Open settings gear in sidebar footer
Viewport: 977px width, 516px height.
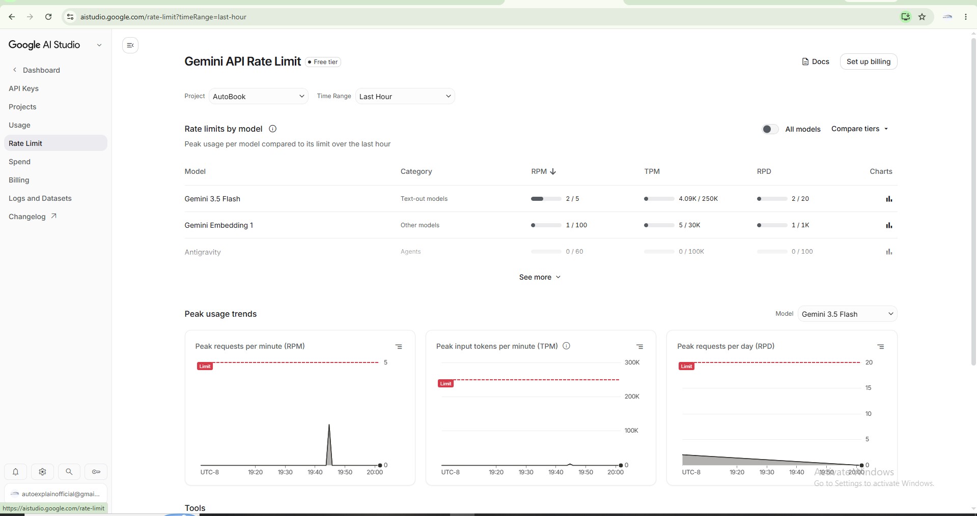pyautogui.click(x=42, y=472)
